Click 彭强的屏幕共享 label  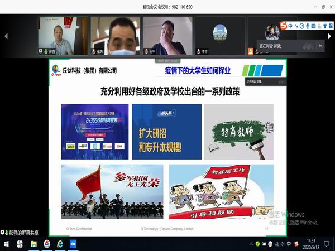point(23,233)
